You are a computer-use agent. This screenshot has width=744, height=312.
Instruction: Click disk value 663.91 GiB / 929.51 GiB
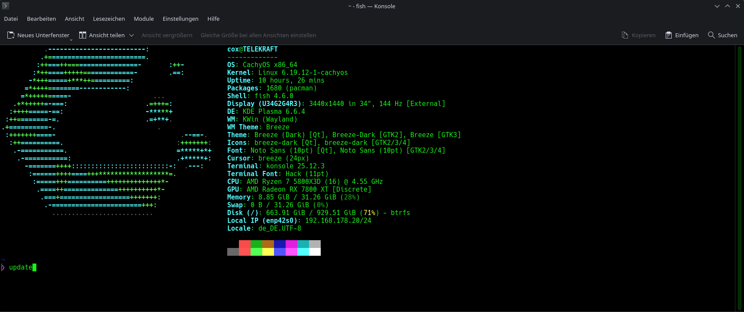(x=311, y=213)
